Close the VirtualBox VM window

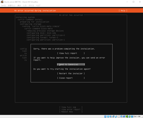[140, 2]
